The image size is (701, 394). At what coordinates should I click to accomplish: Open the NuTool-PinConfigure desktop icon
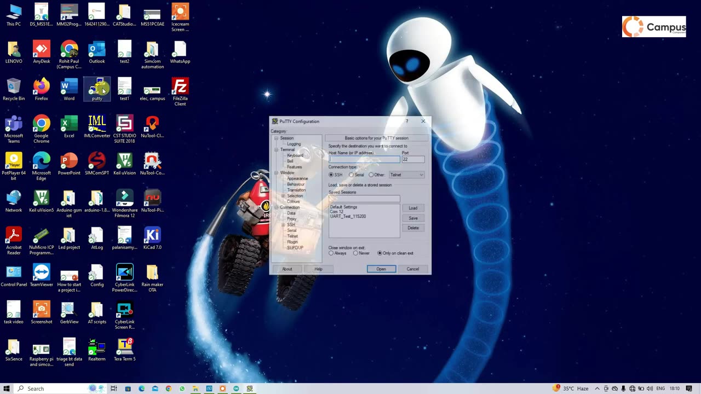(x=152, y=201)
